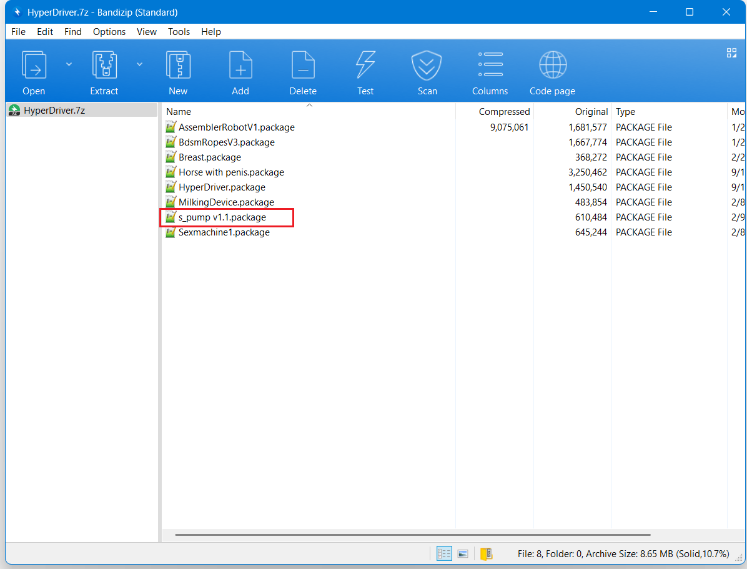Click the compressed size 9,075,061
Viewport: 747px width, 569px height.
[x=509, y=127]
